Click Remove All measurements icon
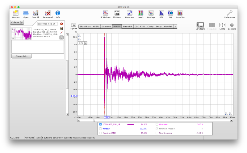The height and width of the screenshot is (153, 247). (x=48, y=14)
